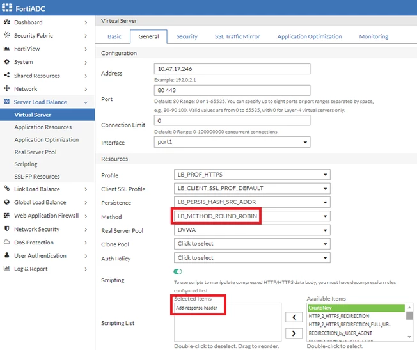
Task: Select Create New in Available Items
Action: point(356,308)
